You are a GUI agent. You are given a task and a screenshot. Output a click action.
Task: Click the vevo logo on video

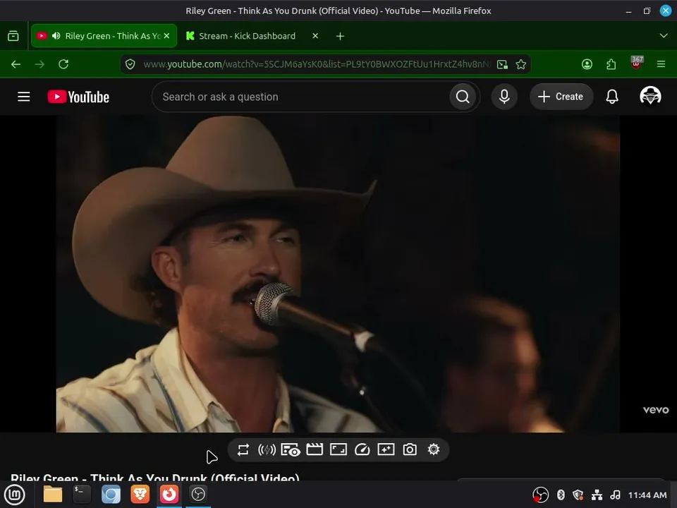(656, 410)
